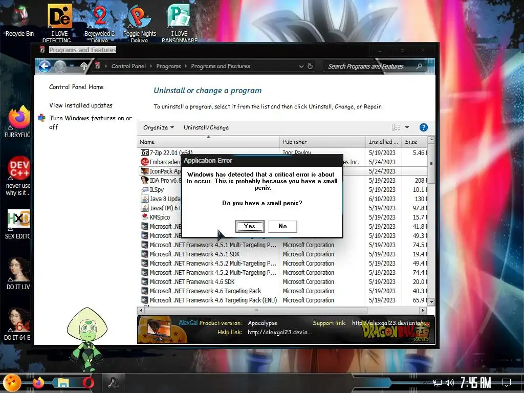The image size is (524, 393).
Task: Open the blue Help question mark
Action: [x=423, y=127]
